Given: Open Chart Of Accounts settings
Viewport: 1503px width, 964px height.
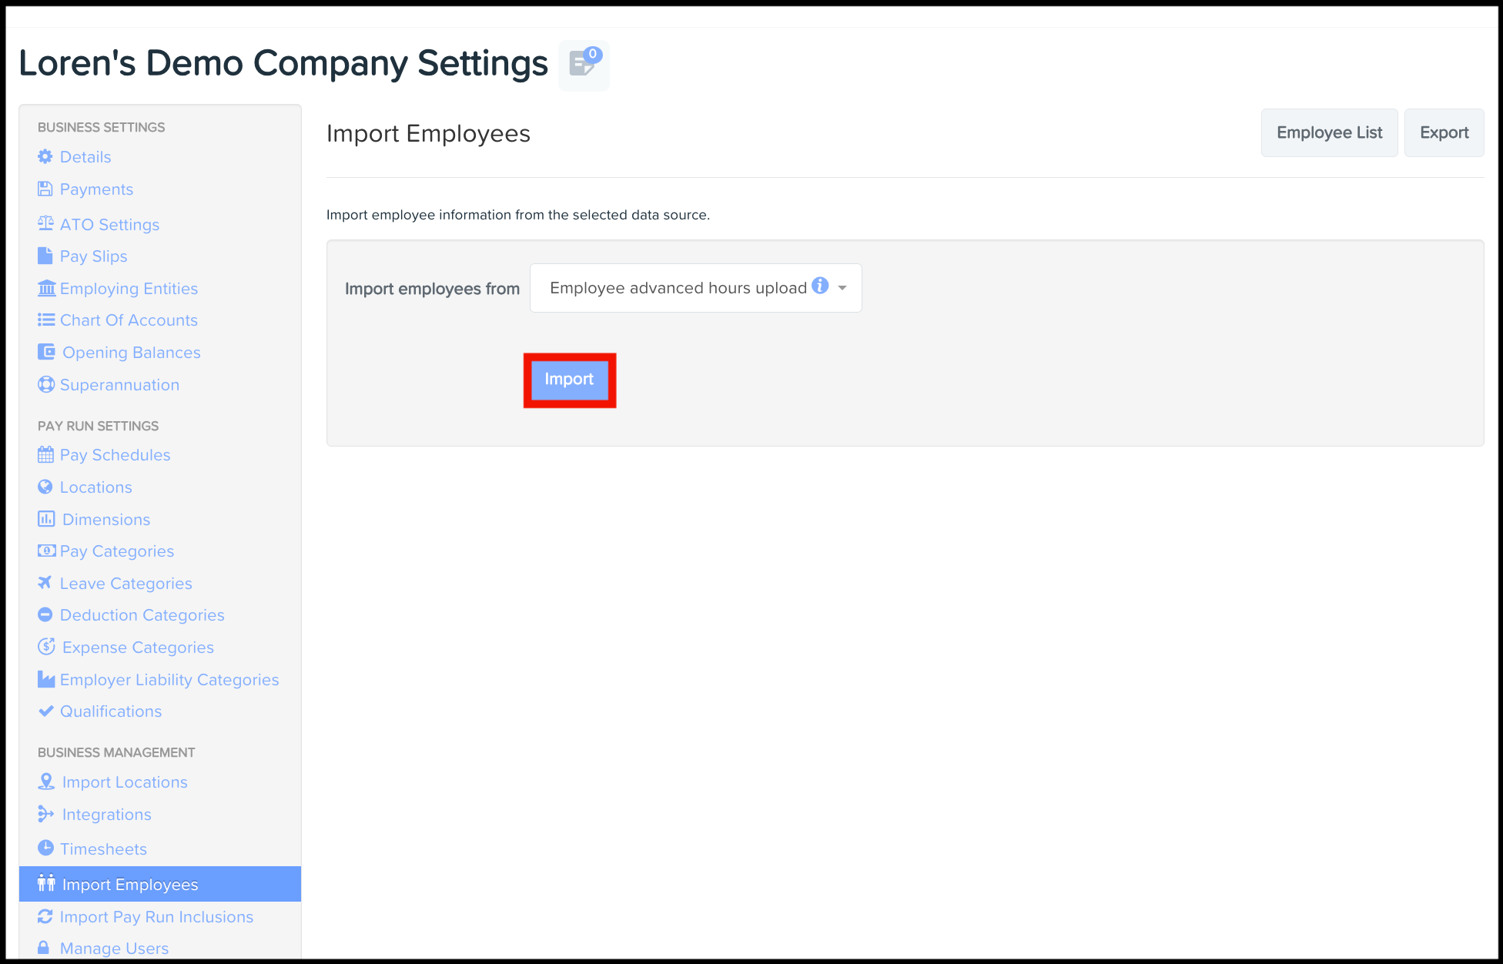Looking at the screenshot, I should [x=129, y=320].
